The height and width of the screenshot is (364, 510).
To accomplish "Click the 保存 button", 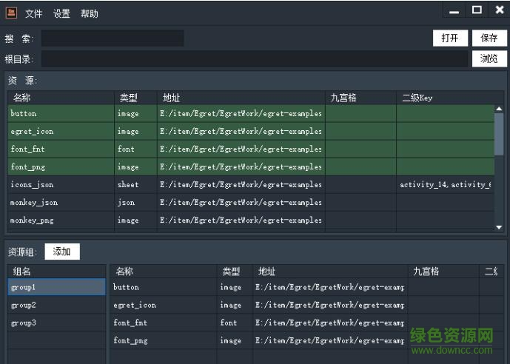I will tap(489, 38).
